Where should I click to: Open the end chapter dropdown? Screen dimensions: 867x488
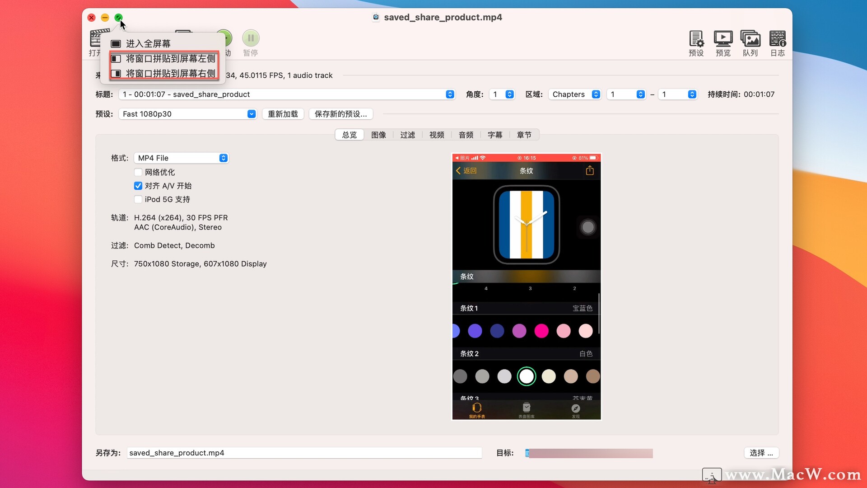click(677, 94)
